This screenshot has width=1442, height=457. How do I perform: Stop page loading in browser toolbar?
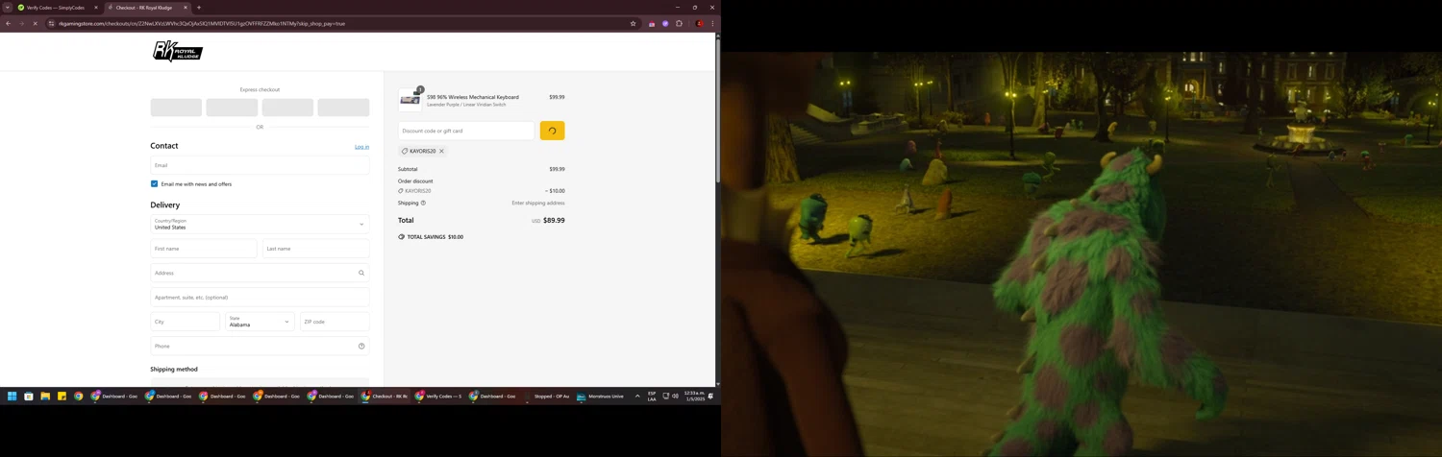coord(35,23)
